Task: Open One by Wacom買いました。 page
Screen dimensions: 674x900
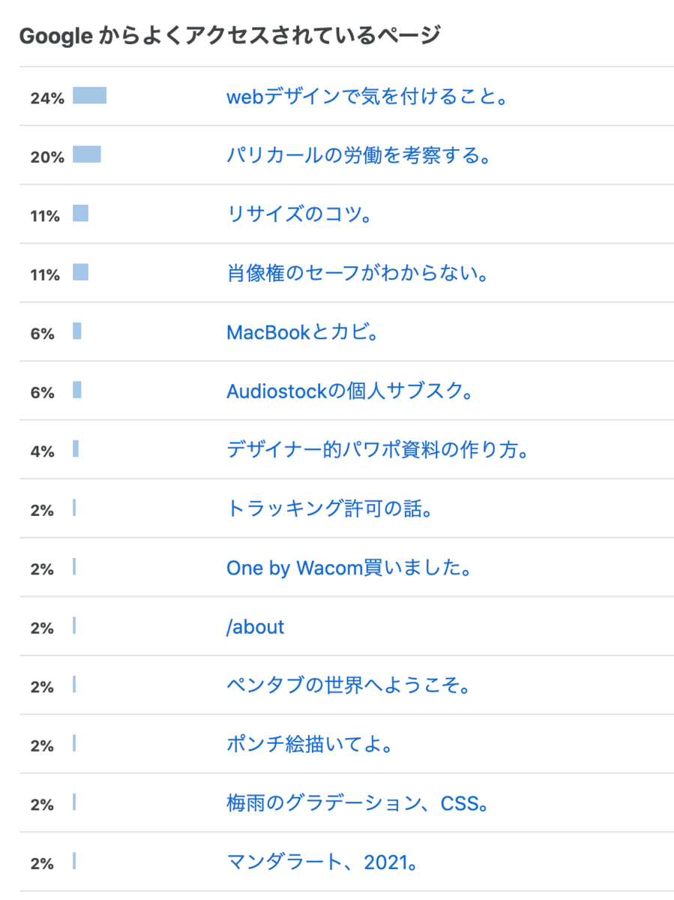Action: [x=349, y=568]
